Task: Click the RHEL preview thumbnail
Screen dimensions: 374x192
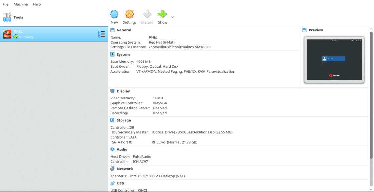Action: pos(334,60)
